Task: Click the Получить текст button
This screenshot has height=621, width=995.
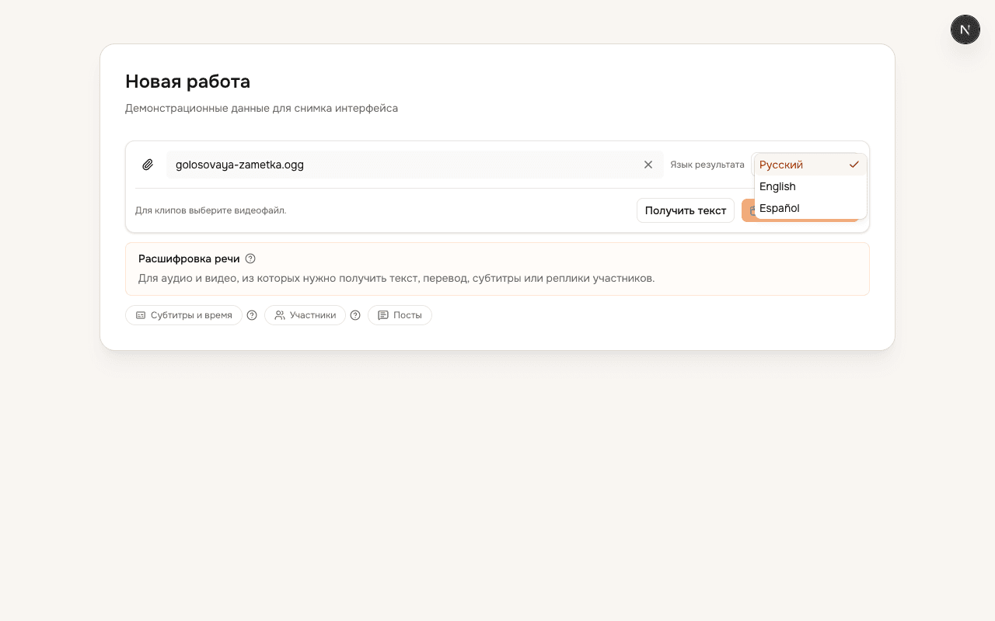Action: click(686, 210)
